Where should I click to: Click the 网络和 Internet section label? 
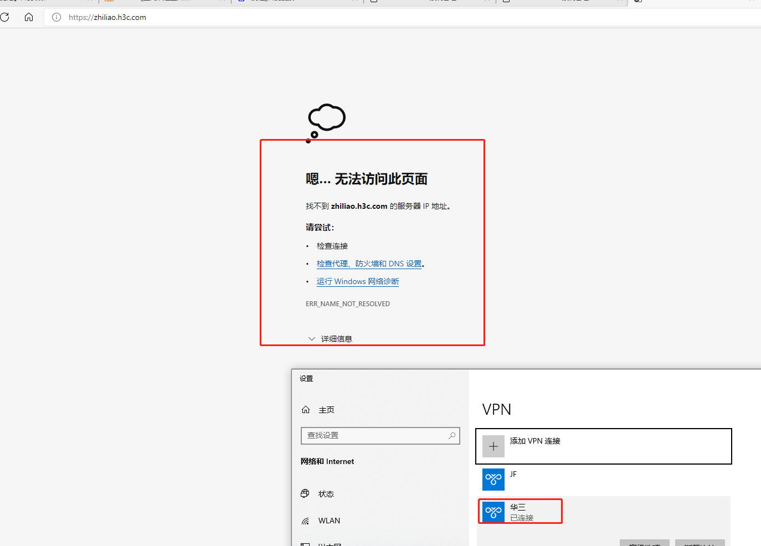point(327,461)
